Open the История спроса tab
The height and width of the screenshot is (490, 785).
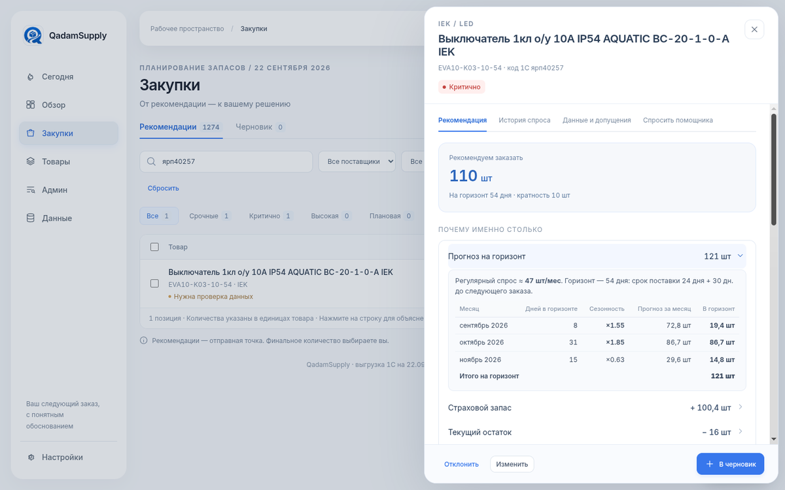tap(525, 120)
